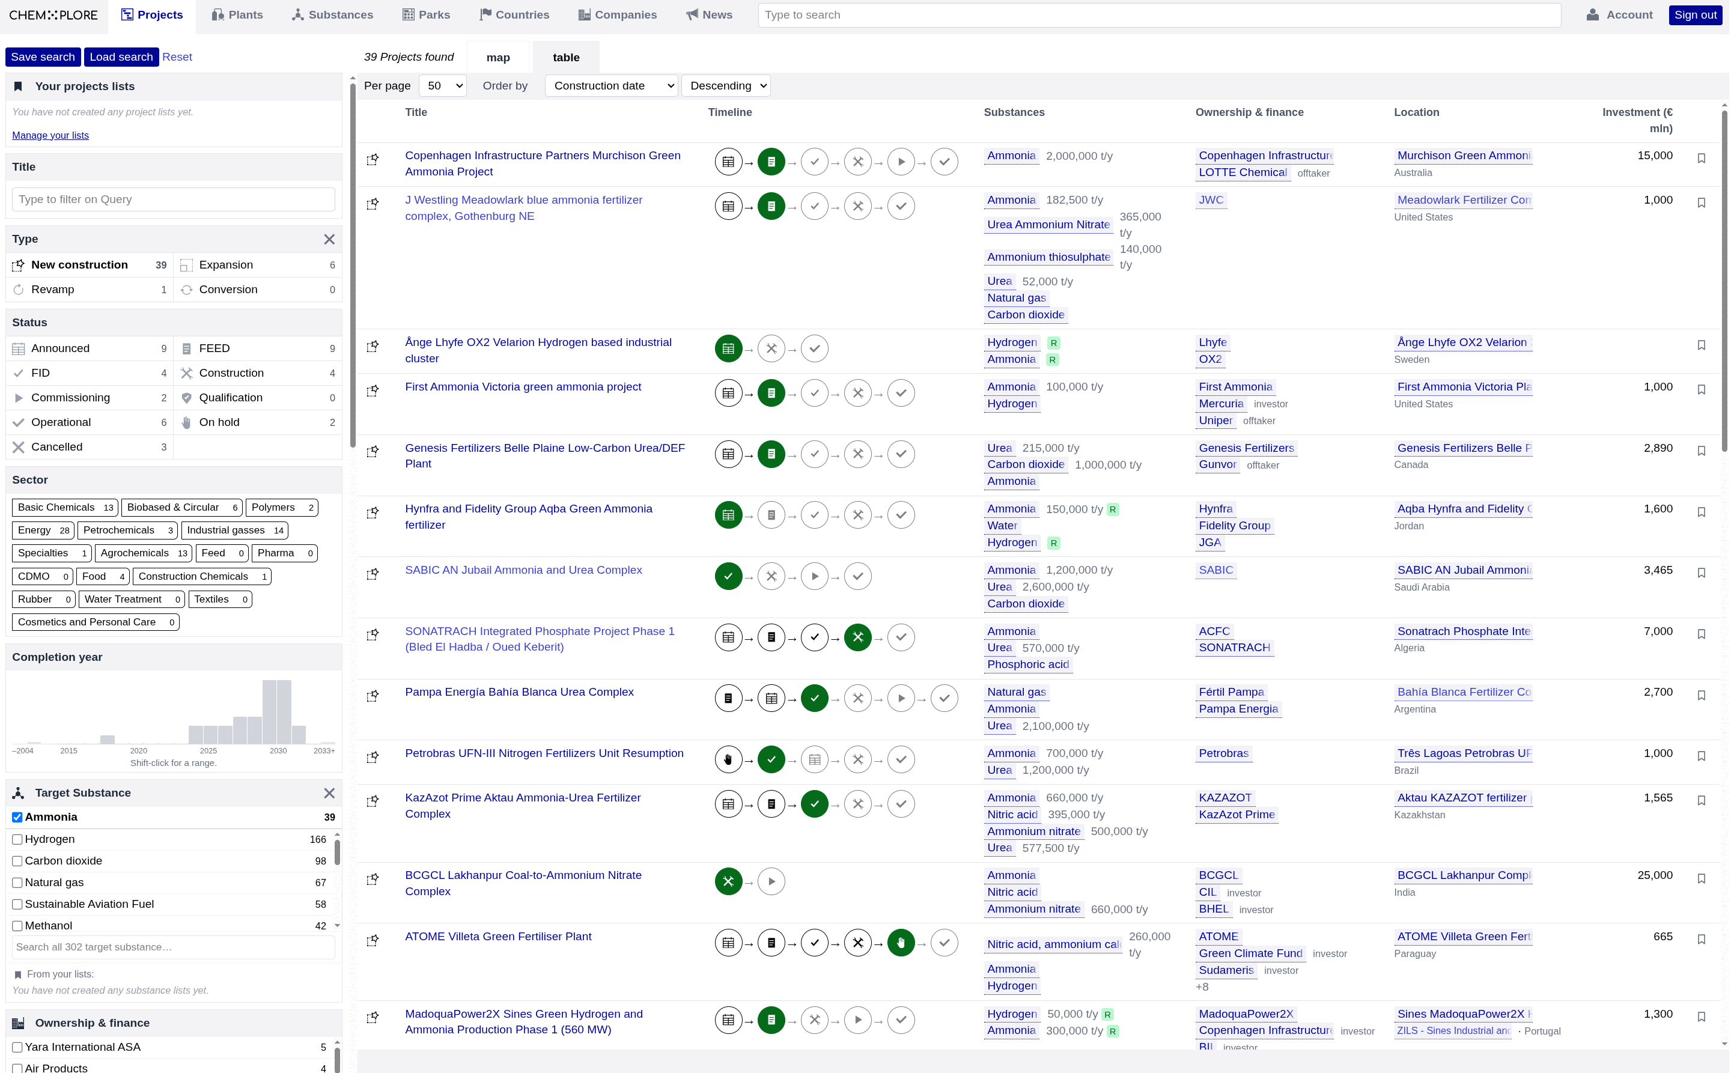Bookmark the SABIC AN Jubail project row
1731x1073 pixels.
point(1701,573)
